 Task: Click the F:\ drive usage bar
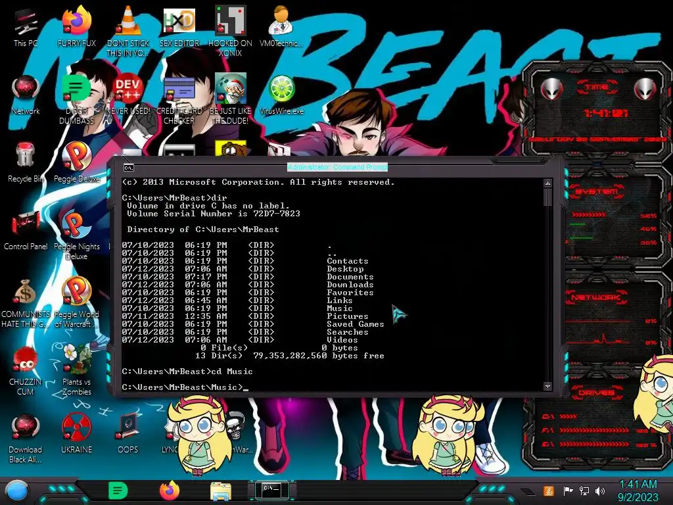pyautogui.click(x=594, y=430)
